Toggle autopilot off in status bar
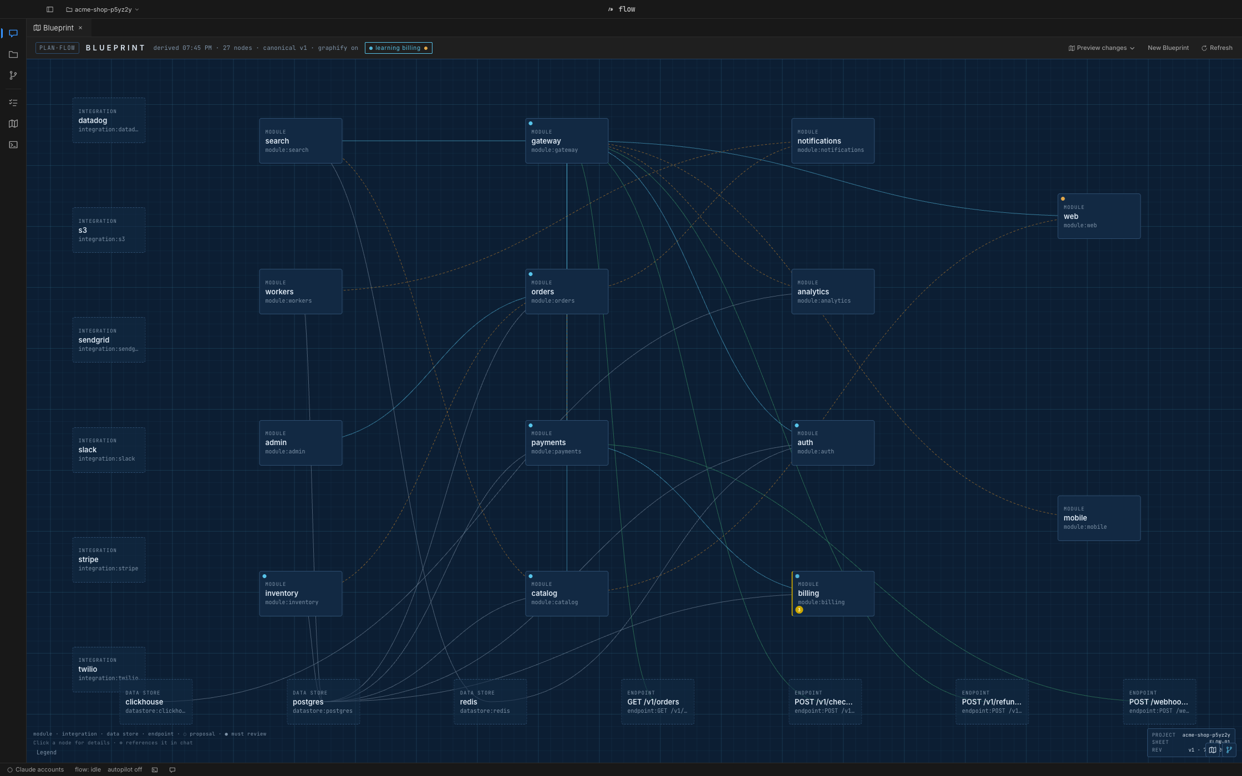Screen dimensions: 1242x776 tap(125, 769)
